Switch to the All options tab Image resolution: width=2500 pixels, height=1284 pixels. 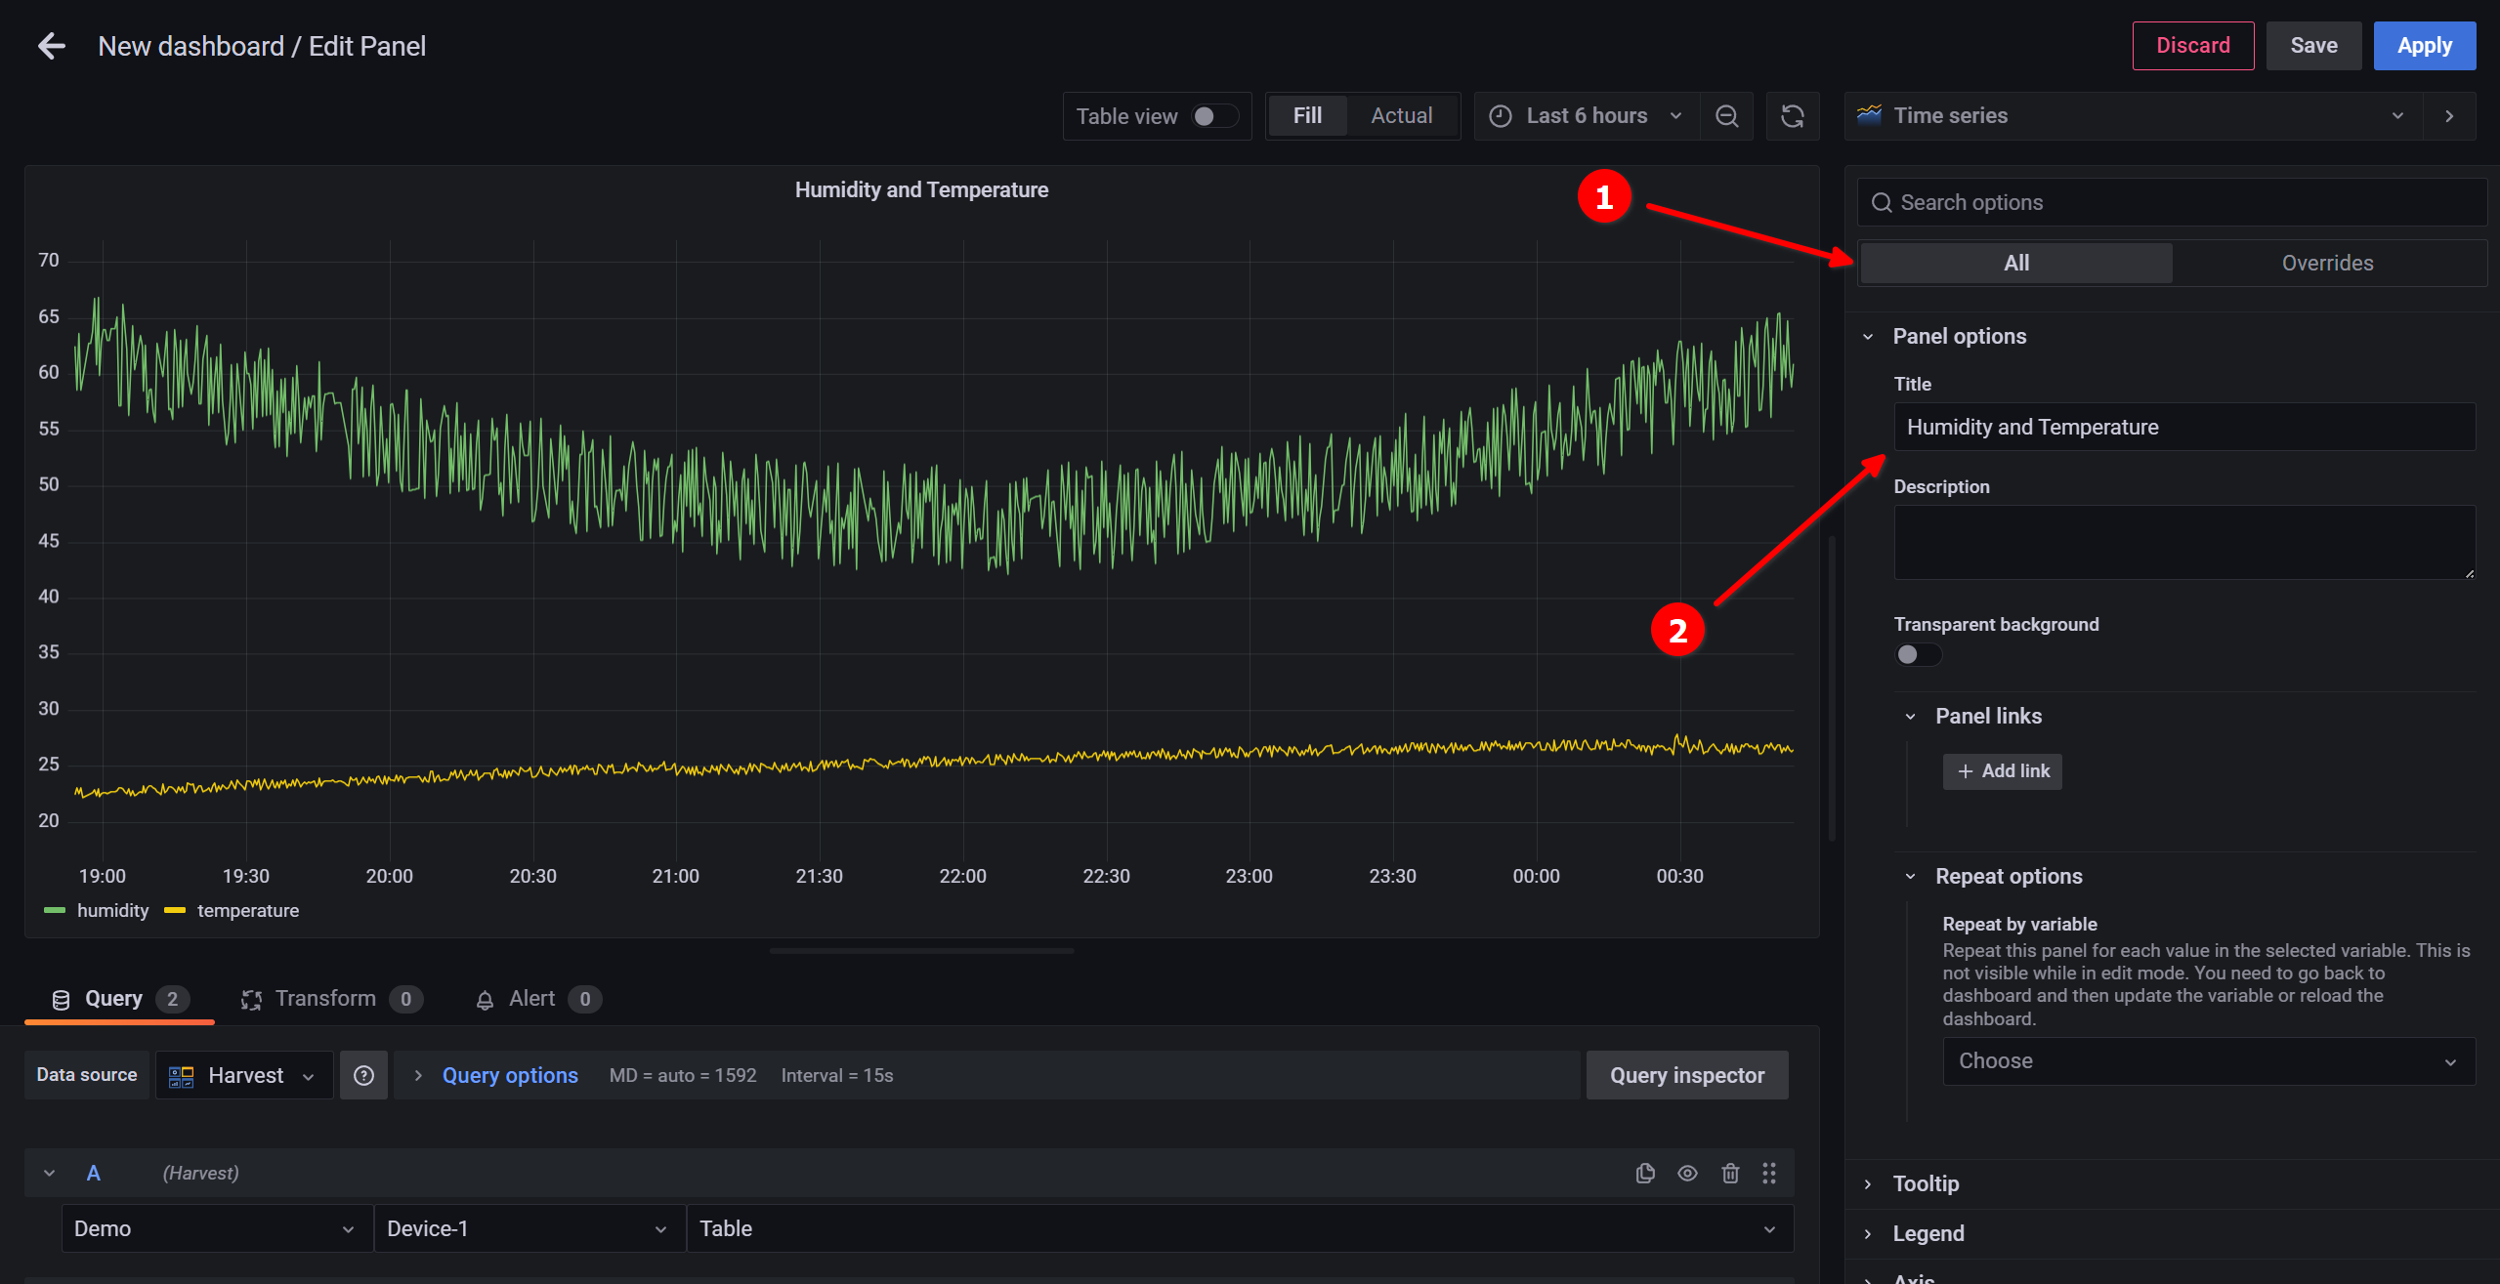point(2015,263)
